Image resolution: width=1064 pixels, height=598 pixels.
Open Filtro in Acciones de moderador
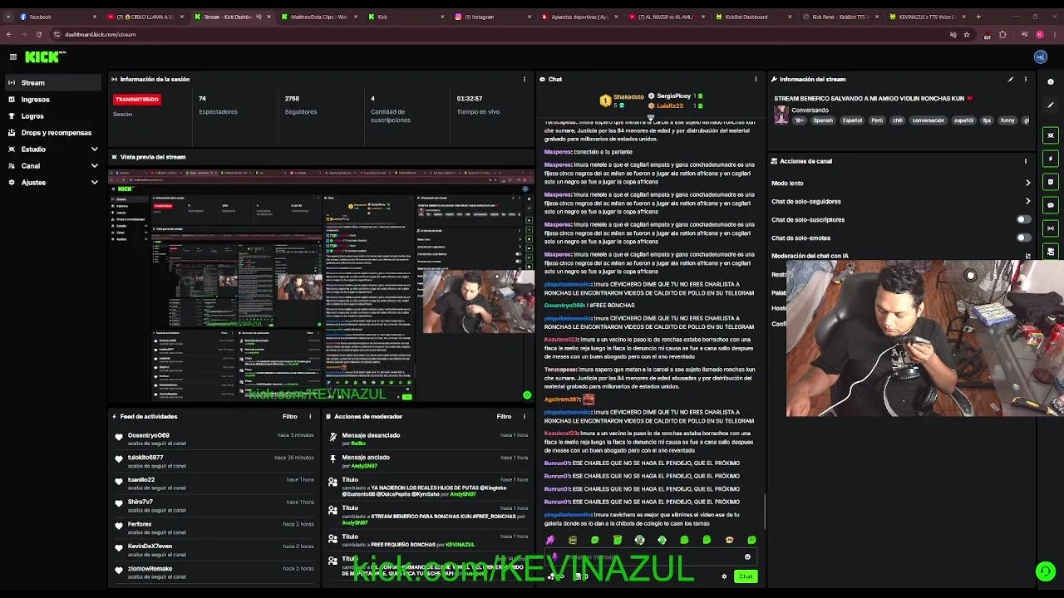504,416
